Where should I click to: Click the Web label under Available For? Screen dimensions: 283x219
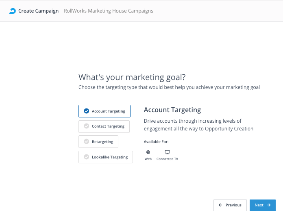(x=148, y=159)
